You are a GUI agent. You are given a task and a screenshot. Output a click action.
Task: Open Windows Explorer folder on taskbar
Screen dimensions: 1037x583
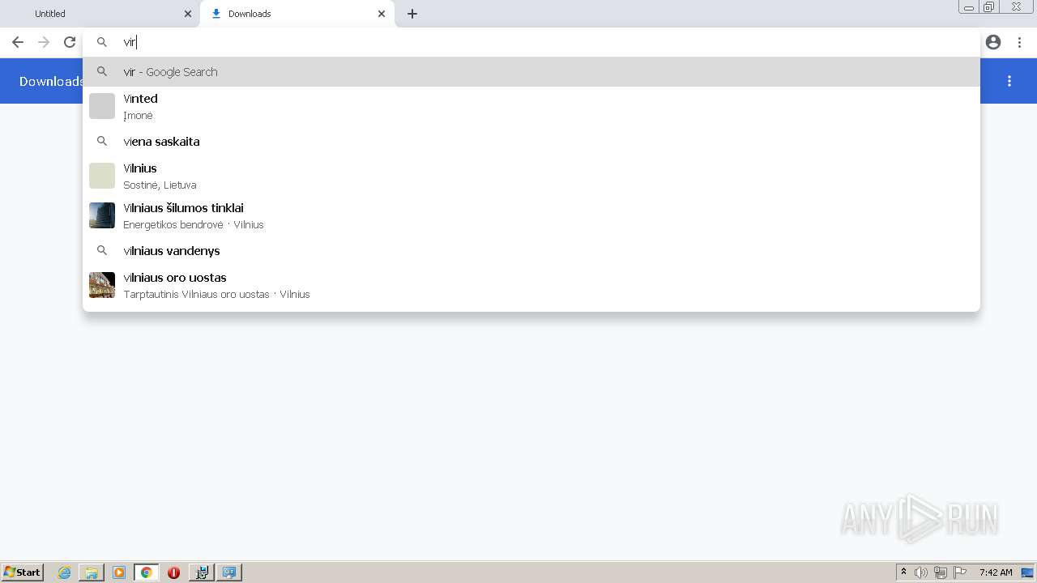click(x=92, y=572)
